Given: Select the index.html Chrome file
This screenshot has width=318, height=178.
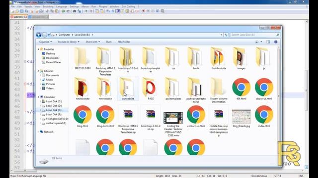Looking at the screenshot, I should [264, 116].
